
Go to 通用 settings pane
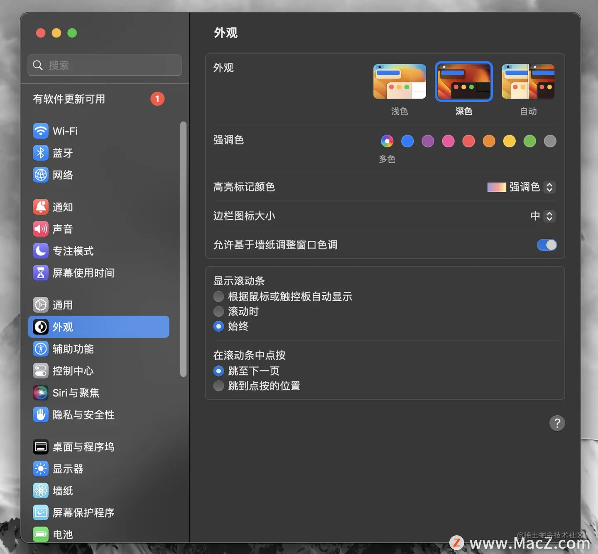(99, 305)
